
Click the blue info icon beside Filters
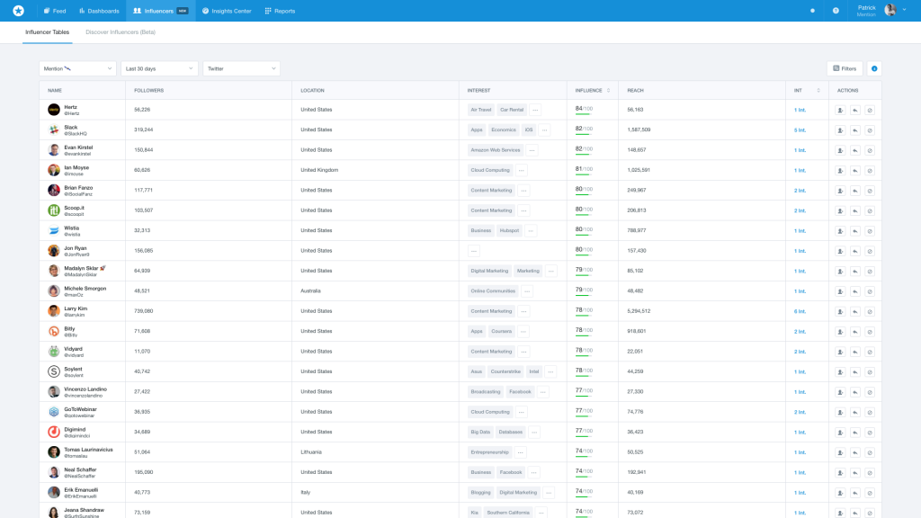(x=874, y=68)
